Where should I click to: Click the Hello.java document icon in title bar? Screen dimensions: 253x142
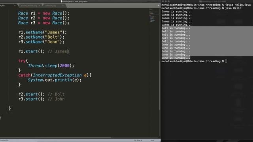click(x=62, y=2)
